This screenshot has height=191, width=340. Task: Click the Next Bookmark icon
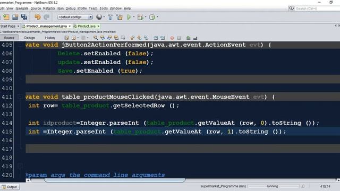coord(139,38)
